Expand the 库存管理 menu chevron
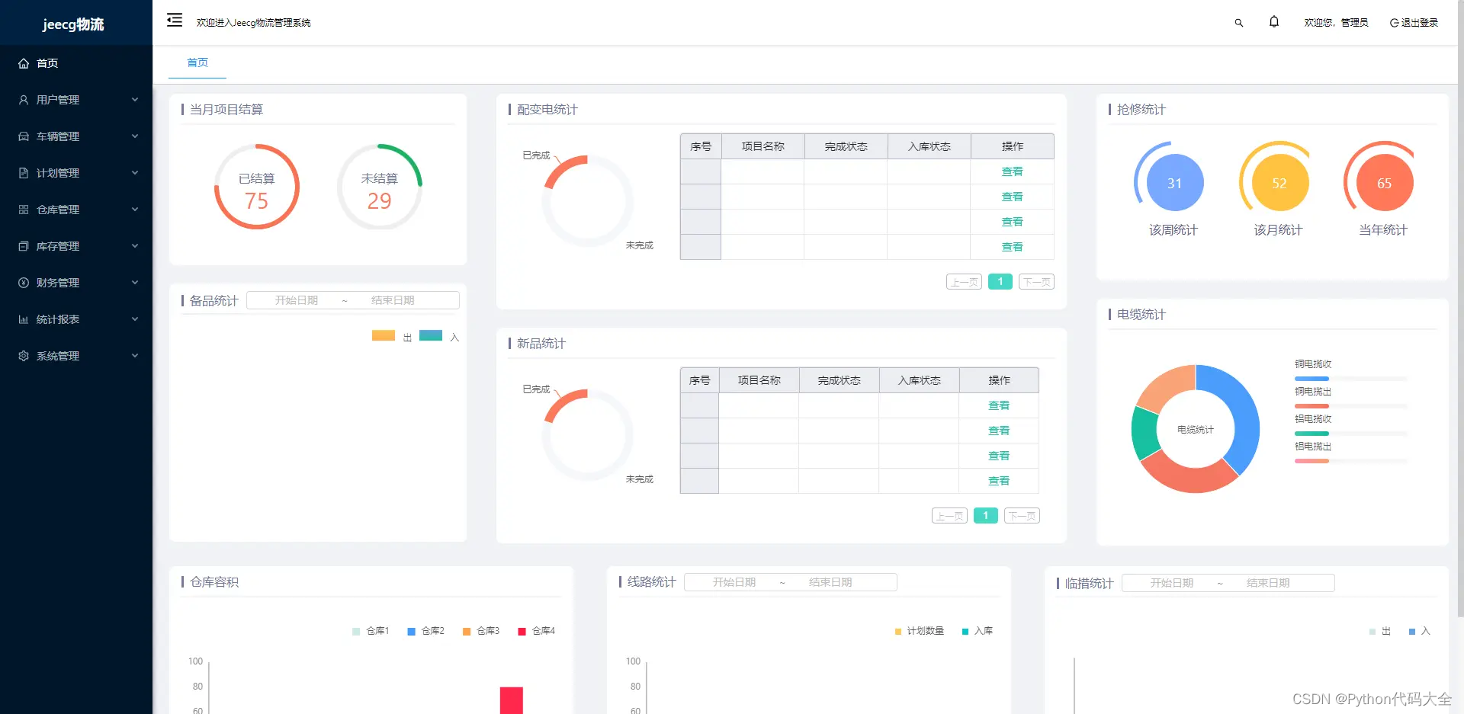The height and width of the screenshot is (714, 1464). (x=135, y=246)
